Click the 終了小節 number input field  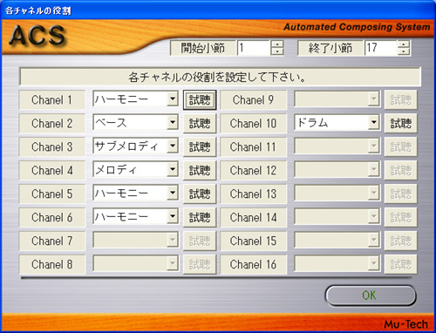pyautogui.click(x=381, y=48)
